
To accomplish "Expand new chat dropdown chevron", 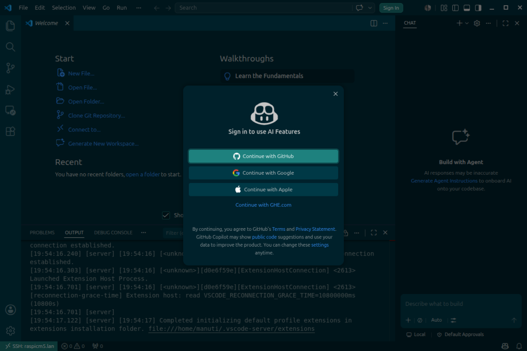I will pyautogui.click(x=467, y=23).
